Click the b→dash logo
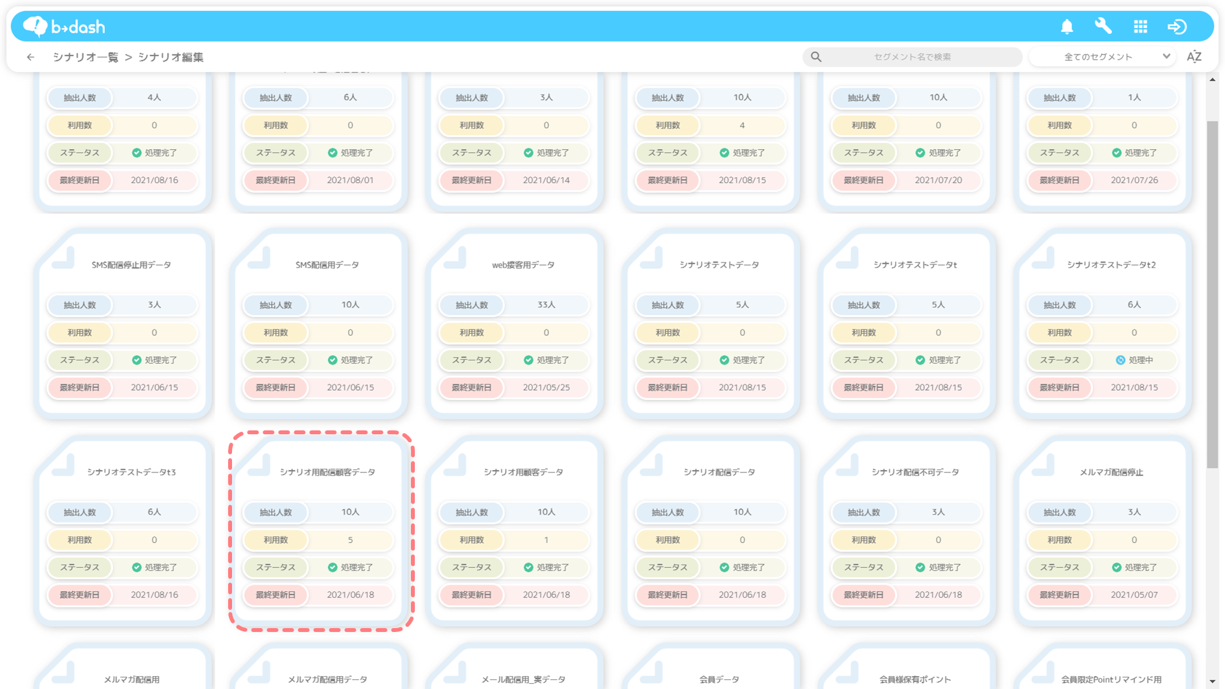The height and width of the screenshot is (689, 1225). pos(64,27)
